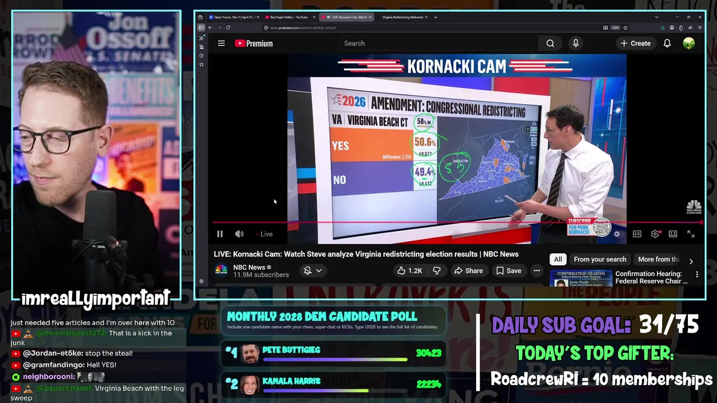Open the notifications bell

[667, 43]
